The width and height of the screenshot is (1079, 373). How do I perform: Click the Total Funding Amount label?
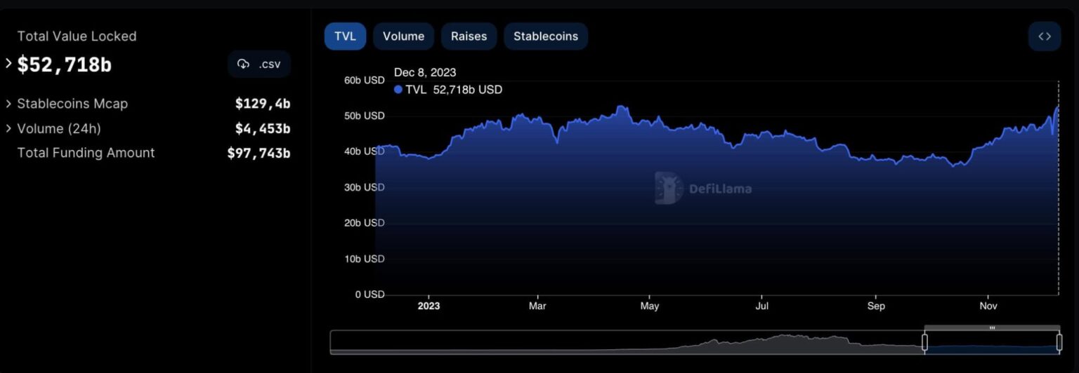pyautogui.click(x=86, y=153)
